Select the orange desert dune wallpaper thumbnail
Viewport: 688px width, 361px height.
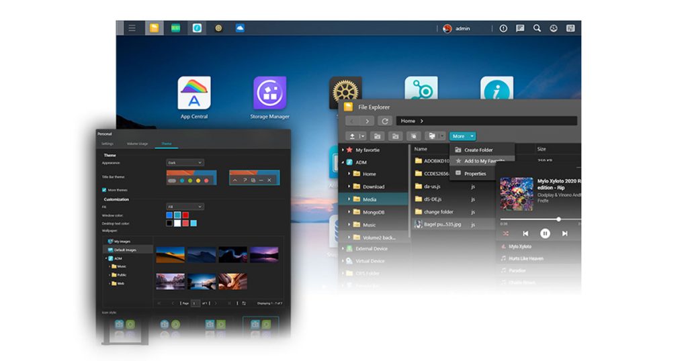(170, 254)
